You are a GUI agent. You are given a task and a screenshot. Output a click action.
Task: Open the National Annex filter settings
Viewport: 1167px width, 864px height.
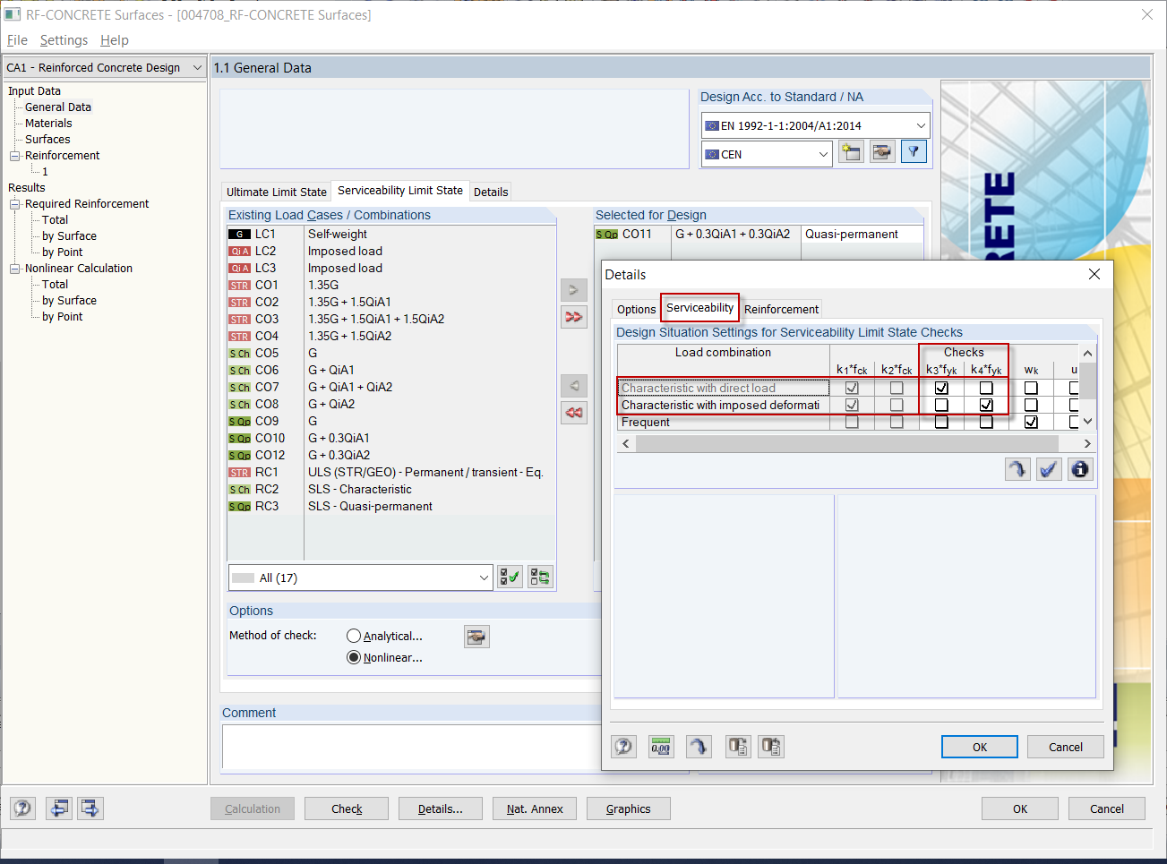coord(913,151)
